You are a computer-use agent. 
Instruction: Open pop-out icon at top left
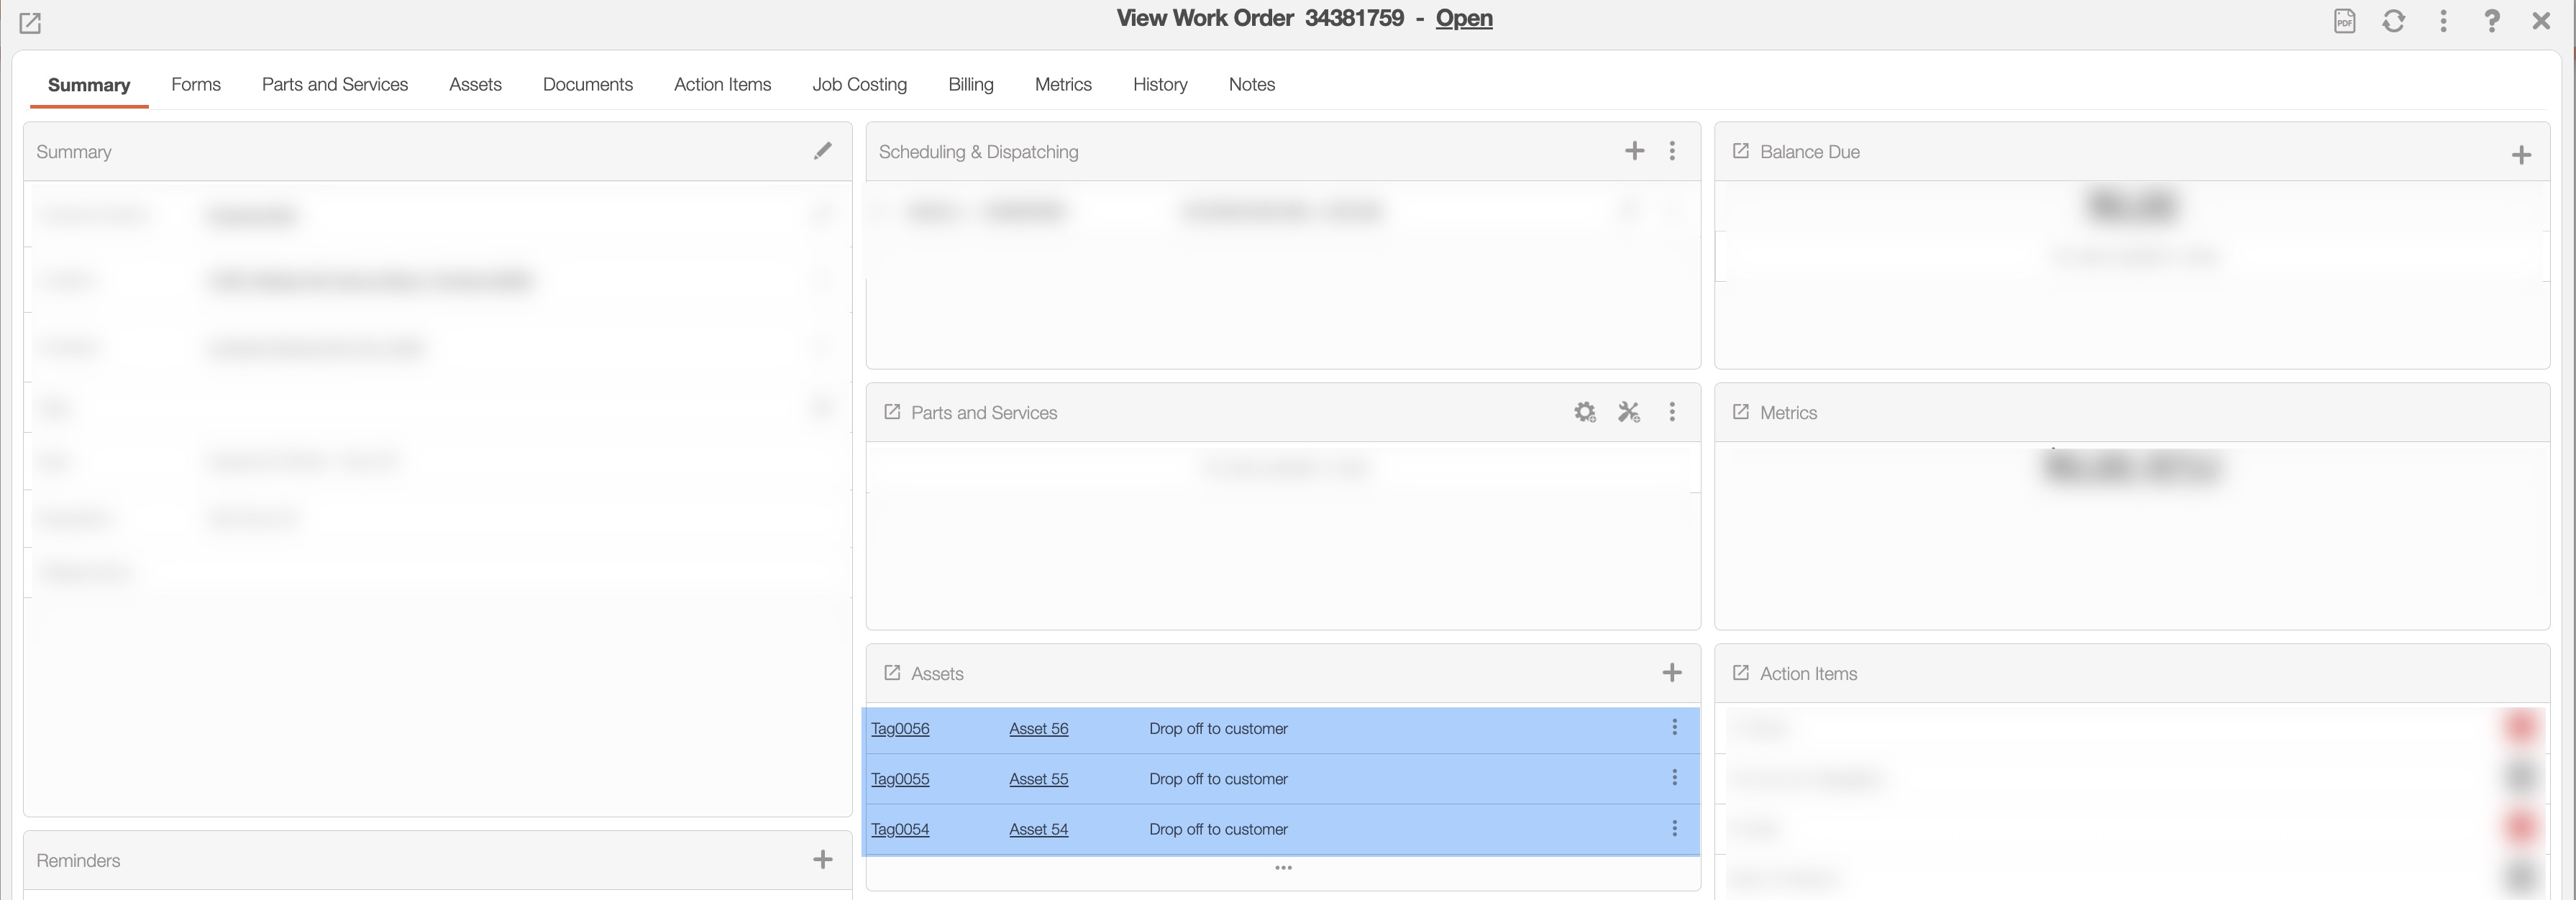coord(30,23)
